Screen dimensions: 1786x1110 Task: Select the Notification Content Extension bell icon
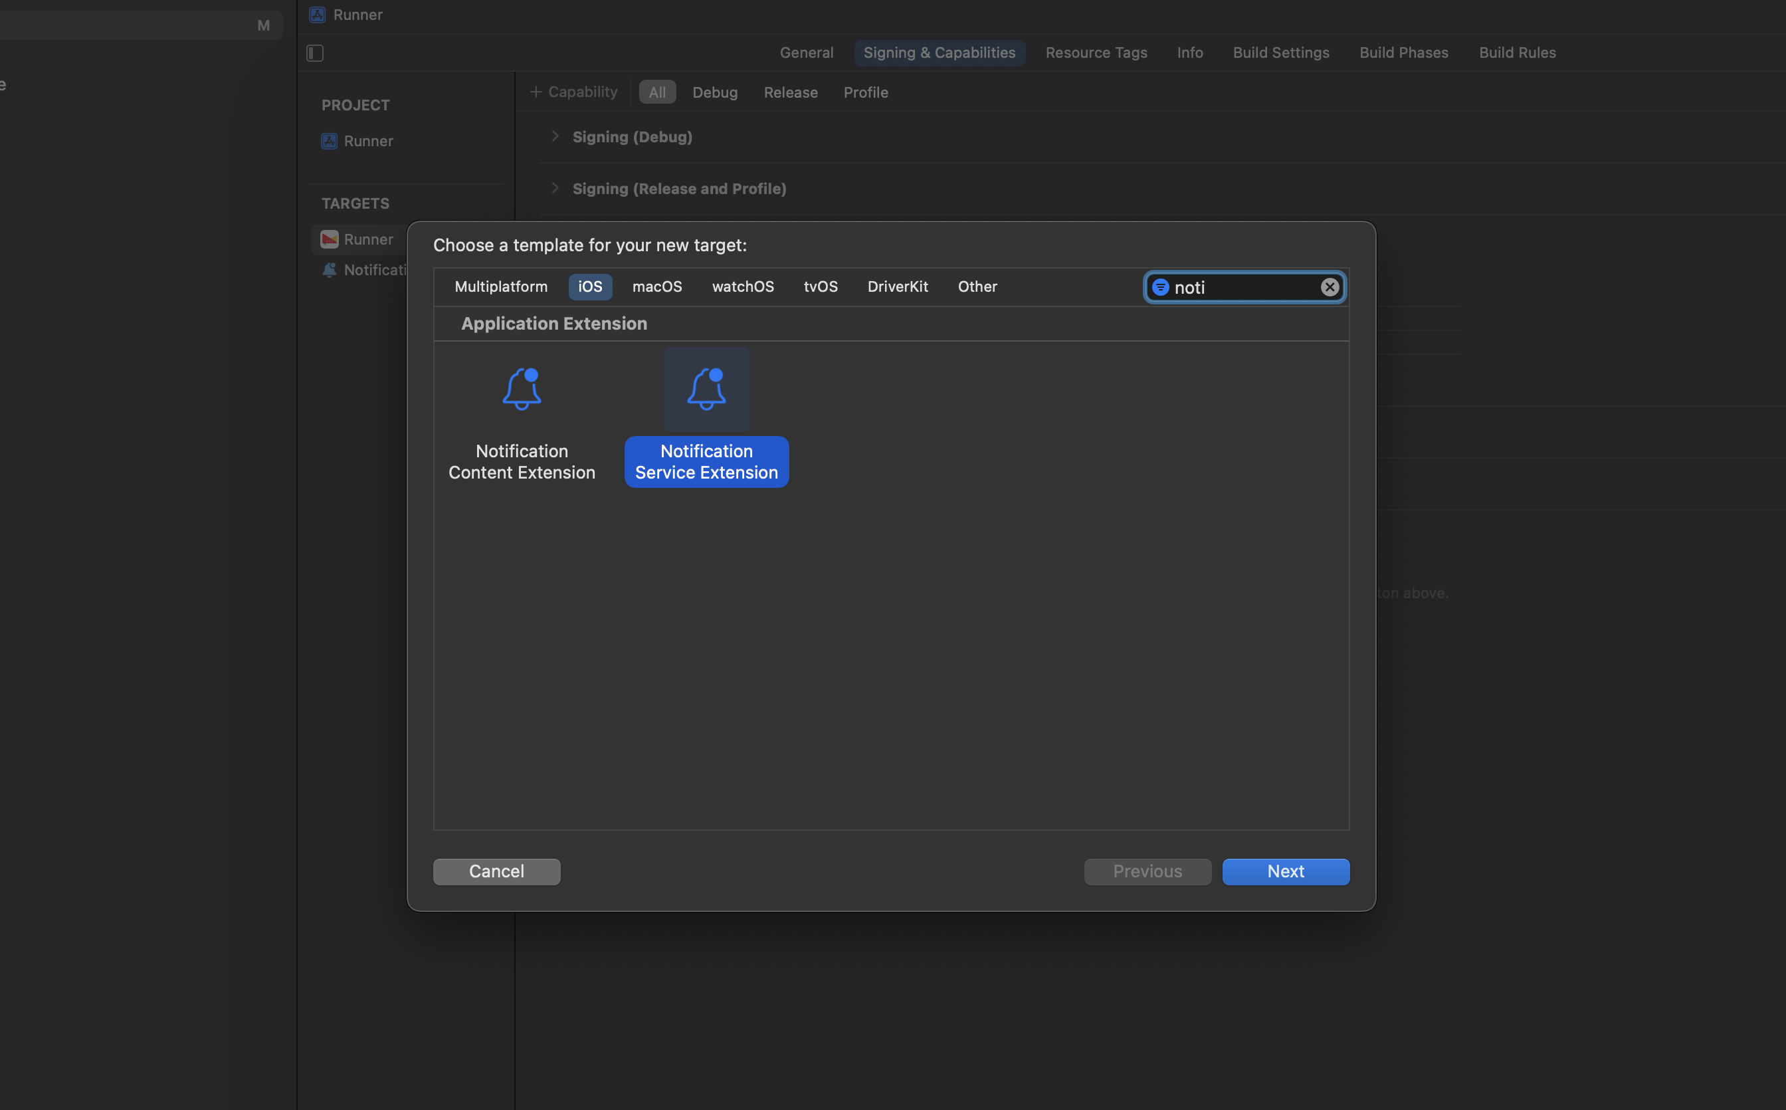click(522, 389)
